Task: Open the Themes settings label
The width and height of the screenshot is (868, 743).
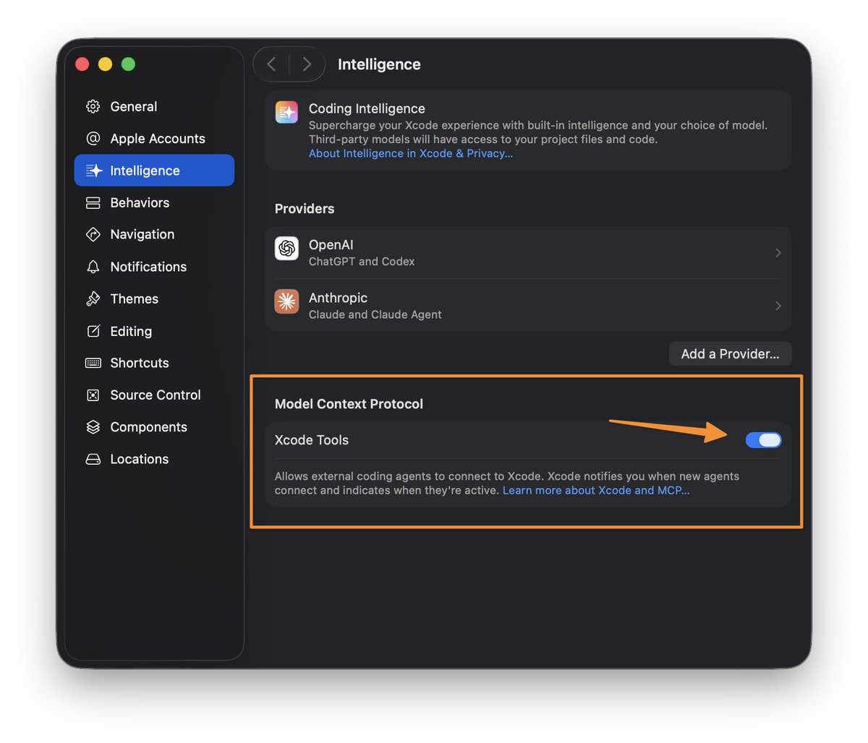Action: (x=135, y=299)
